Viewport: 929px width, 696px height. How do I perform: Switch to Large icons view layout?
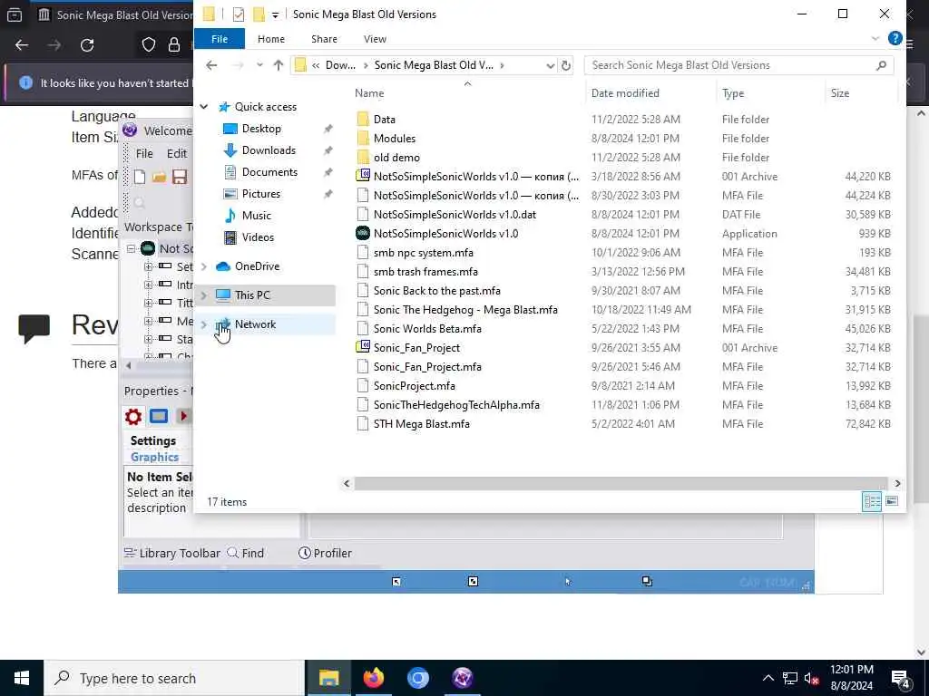891,502
